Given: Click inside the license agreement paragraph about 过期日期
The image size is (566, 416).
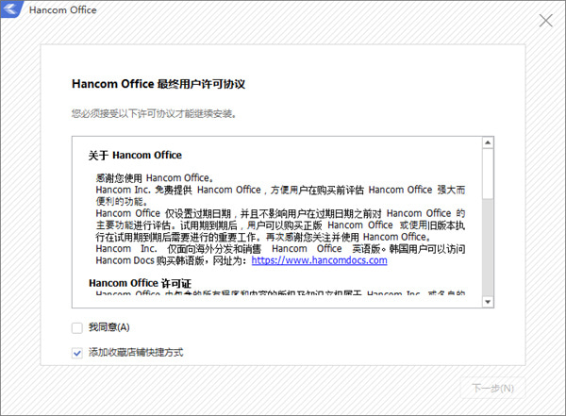Looking at the screenshot, I should [280, 225].
